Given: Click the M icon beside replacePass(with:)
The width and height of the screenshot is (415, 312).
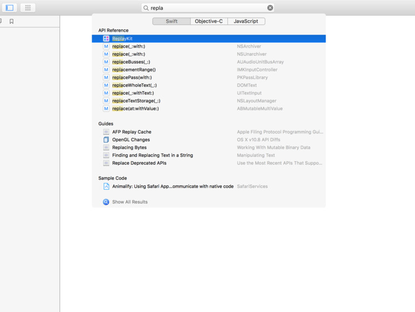Looking at the screenshot, I should 106,77.
